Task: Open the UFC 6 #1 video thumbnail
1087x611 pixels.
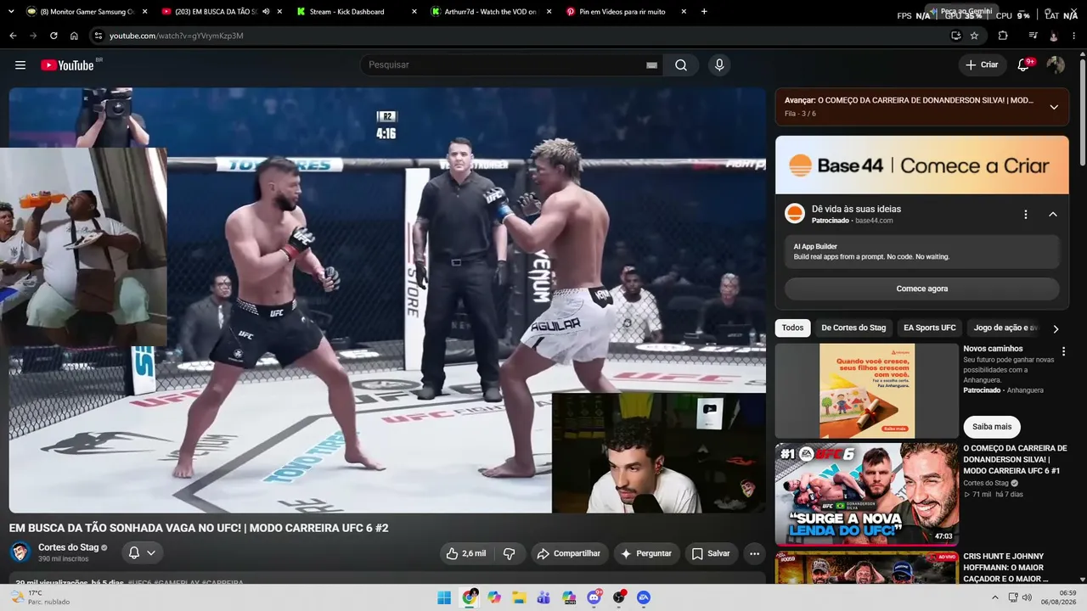Action: (867, 494)
